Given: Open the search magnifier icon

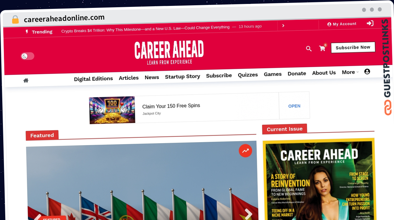Looking at the screenshot, I should [309, 49].
